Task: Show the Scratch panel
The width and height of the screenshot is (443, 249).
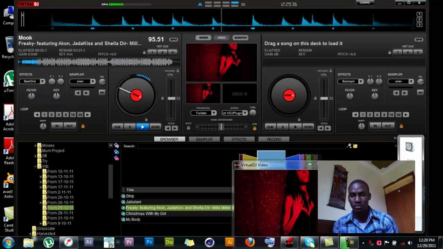Action: point(240,38)
